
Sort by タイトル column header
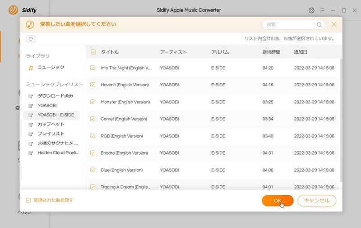point(110,52)
